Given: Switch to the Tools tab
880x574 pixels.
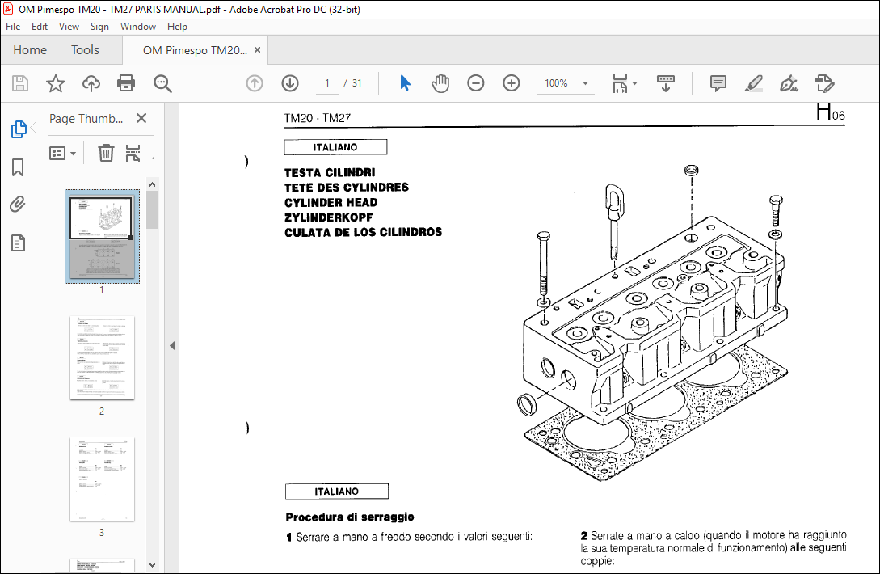Looking at the screenshot, I should pyautogui.click(x=85, y=50).
